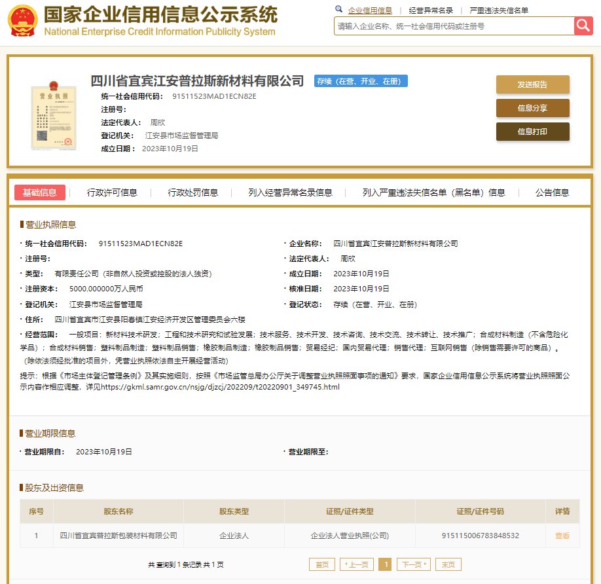Switch to the 行政许可信息 tab

112,192
